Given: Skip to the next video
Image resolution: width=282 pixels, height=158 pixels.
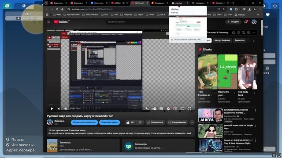Looking at the screenshot, I should 59,108.
